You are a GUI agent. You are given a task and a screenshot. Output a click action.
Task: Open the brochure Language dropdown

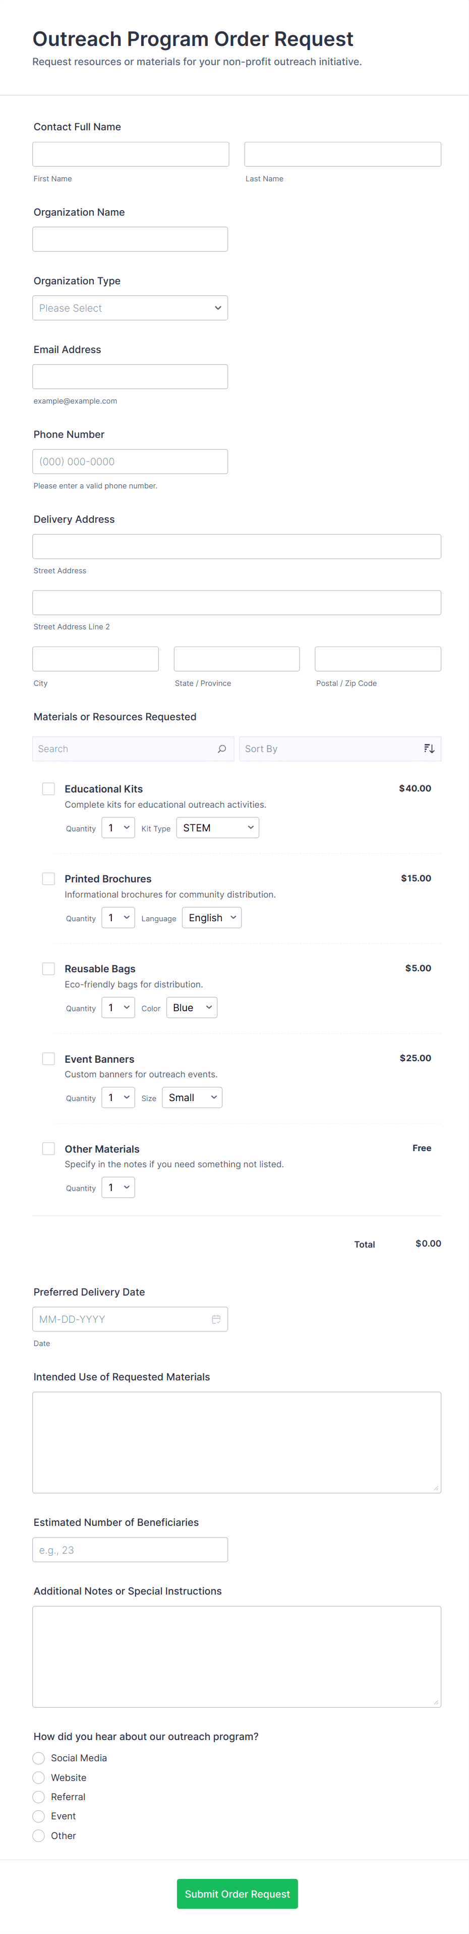click(211, 917)
